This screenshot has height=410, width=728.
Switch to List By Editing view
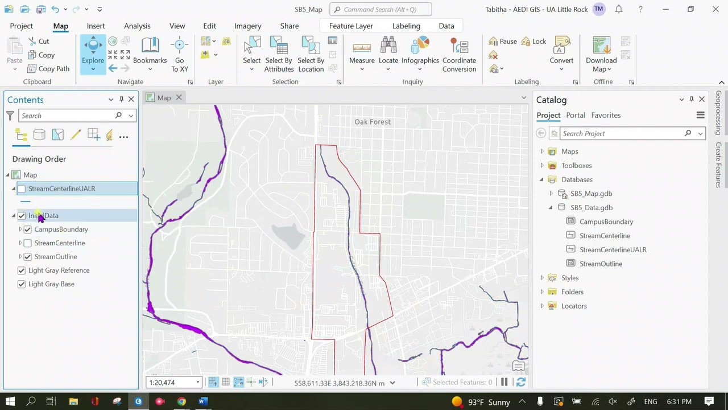click(x=76, y=135)
